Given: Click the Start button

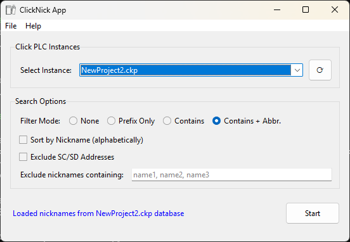Looking at the screenshot, I should click(313, 213).
